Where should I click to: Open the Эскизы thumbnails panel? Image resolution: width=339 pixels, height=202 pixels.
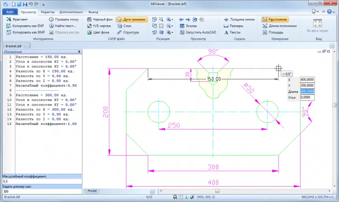(x=188, y=26)
